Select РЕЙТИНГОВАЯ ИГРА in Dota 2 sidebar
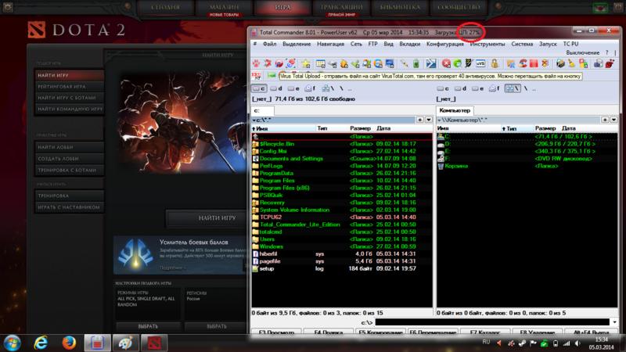The height and width of the screenshot is (352, 626). 70,86
